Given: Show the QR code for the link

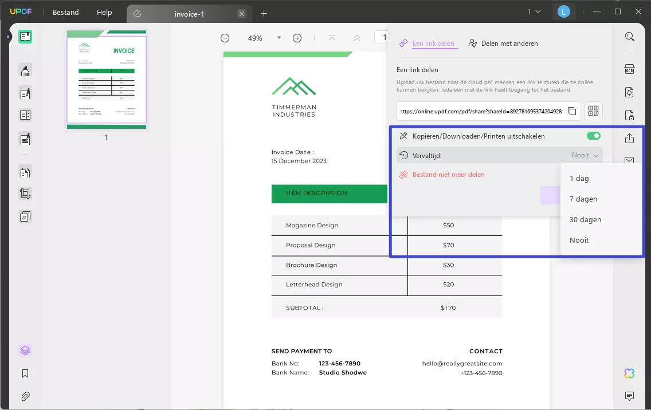Looking at the screenshot, I should (x=593, y=111).
